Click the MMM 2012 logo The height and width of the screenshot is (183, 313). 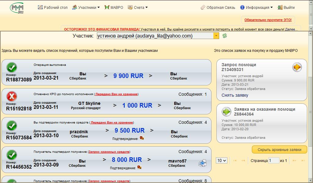(17, 8)
